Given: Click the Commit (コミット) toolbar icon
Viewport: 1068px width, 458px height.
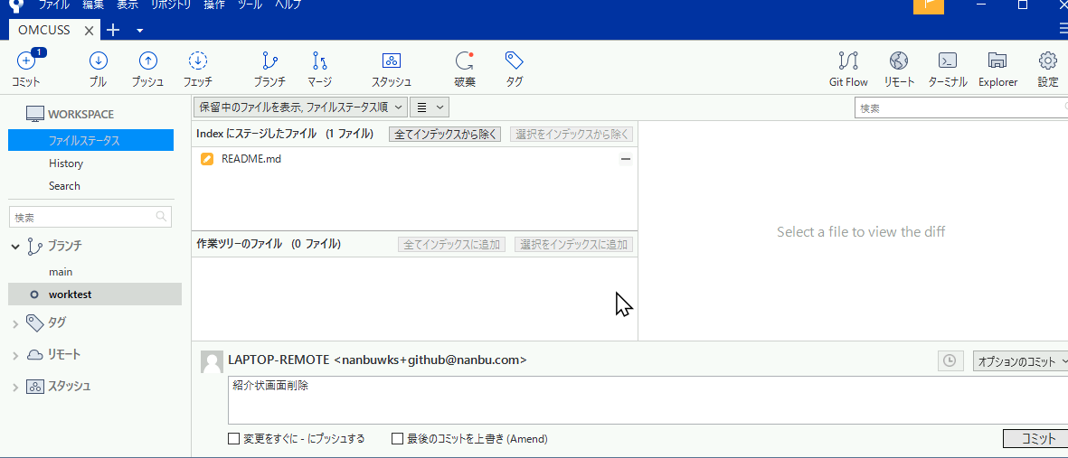Looking at the screenshot, I should 26,62.
